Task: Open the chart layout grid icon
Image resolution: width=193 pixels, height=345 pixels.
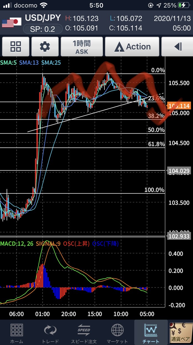Action: click(16, 47)
